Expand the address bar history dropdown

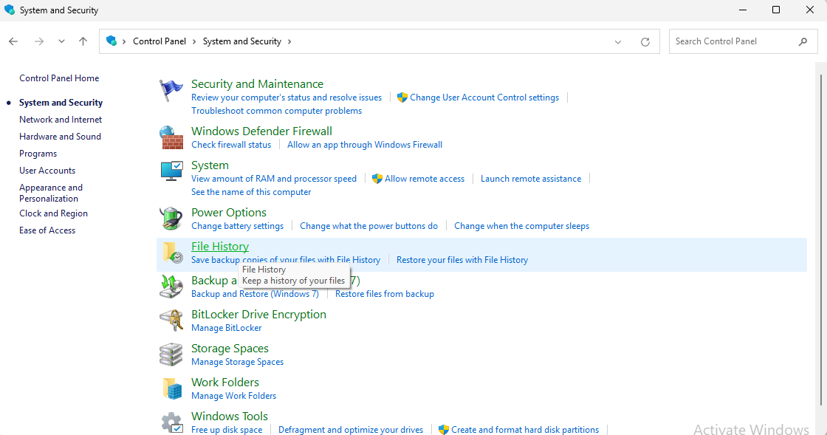click(x=618, y=42)
